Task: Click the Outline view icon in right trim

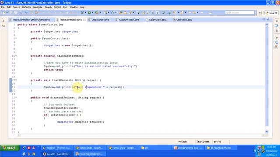Action: tap(276, 26)
